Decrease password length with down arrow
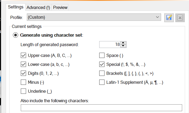 (x=123, y=46)
